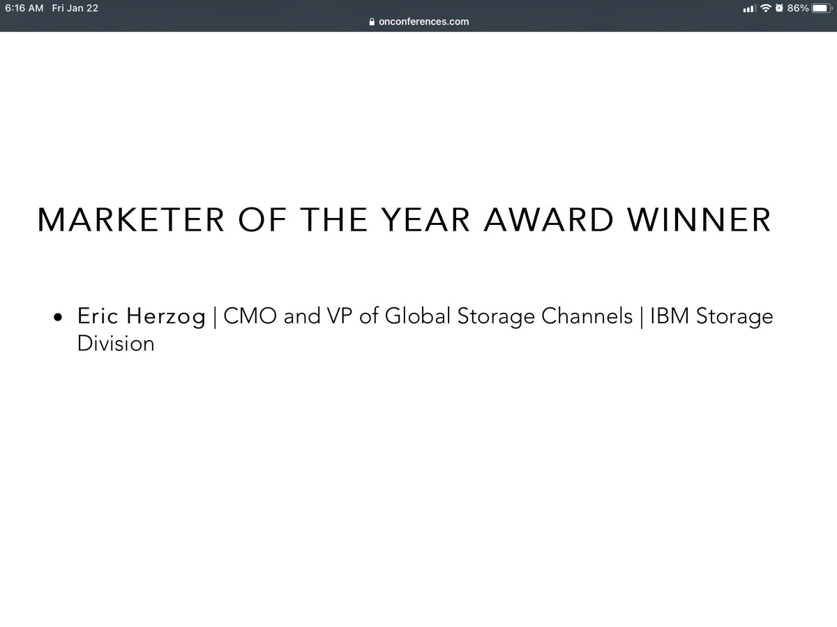
Task: Click 'CMO and VP of Global Storage Channels'
Action: pyautogui.click(x=428, y=316)
